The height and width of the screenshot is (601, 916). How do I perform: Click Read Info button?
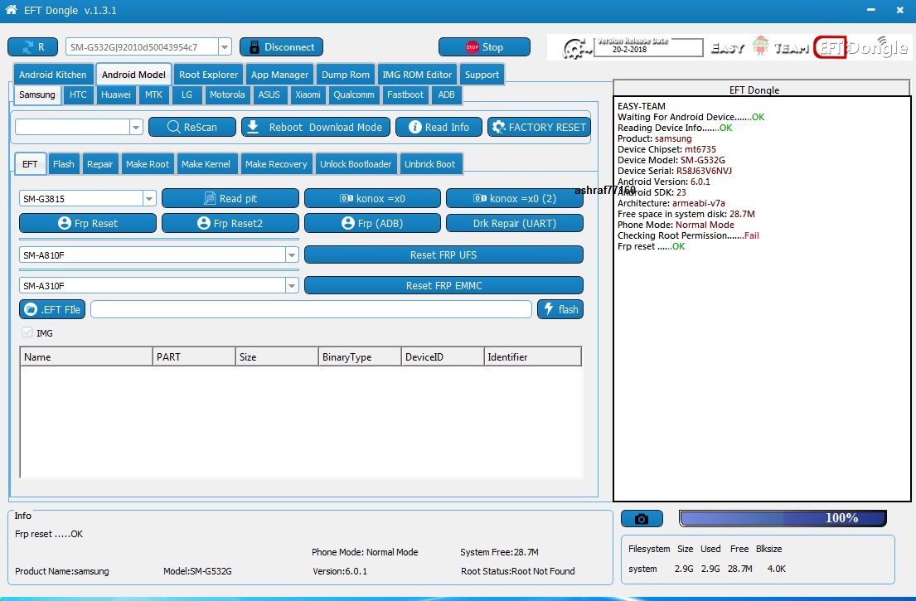coord(439,127)
